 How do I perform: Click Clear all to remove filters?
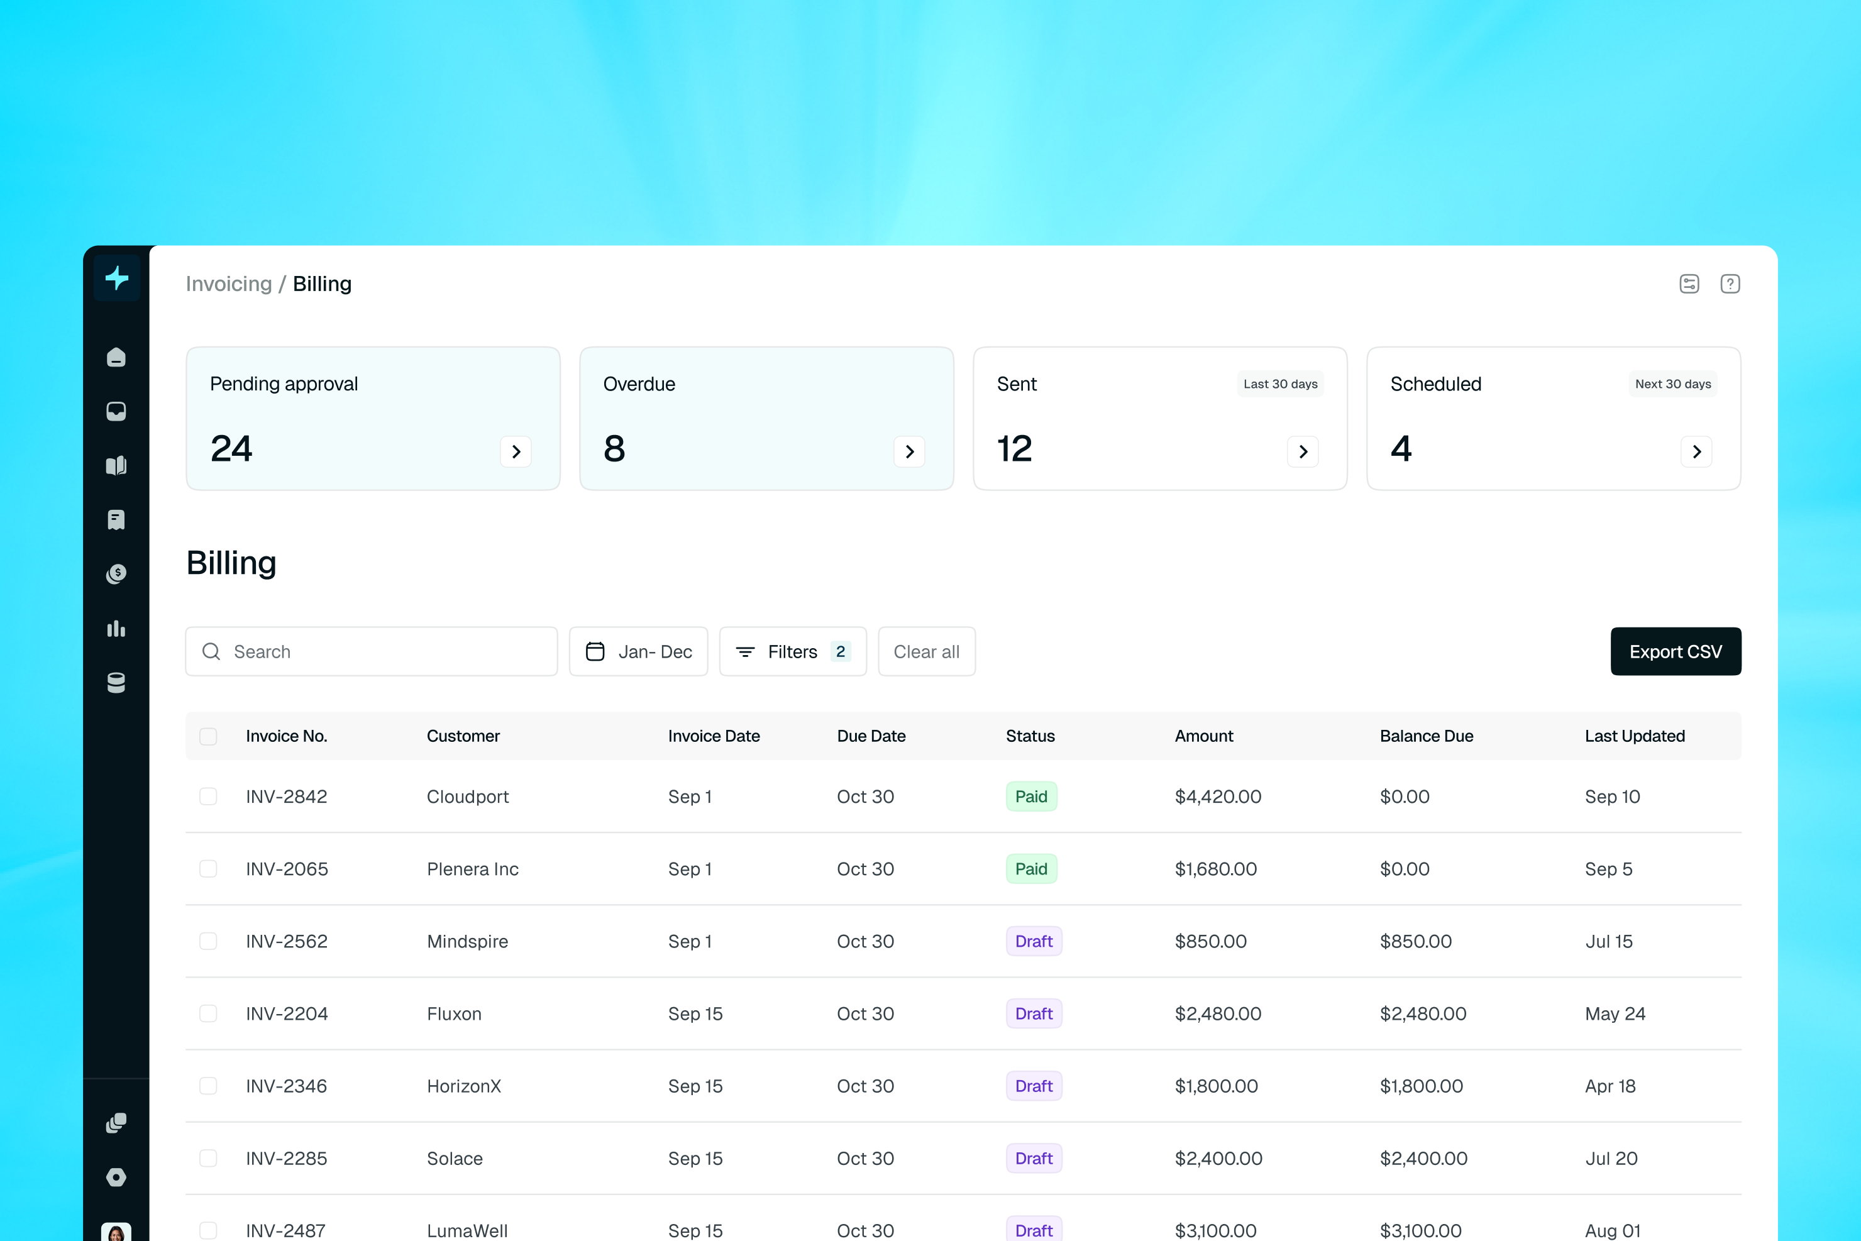pyautogui.click(x=926, y=651)
